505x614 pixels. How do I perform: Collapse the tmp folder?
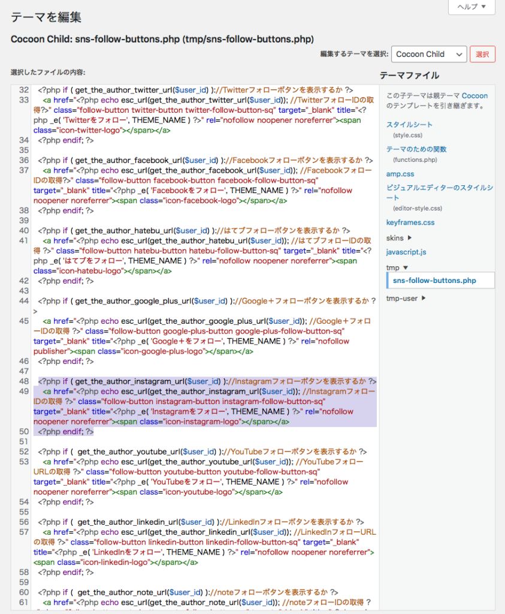[x=397, y=267]
